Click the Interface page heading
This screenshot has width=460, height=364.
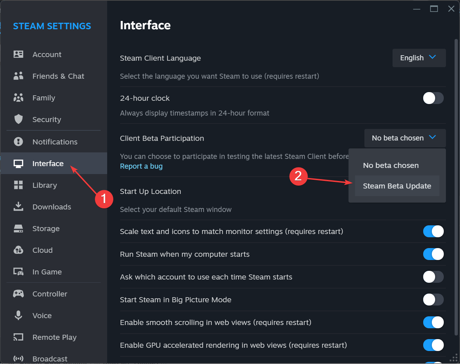(x=145, y=25)
